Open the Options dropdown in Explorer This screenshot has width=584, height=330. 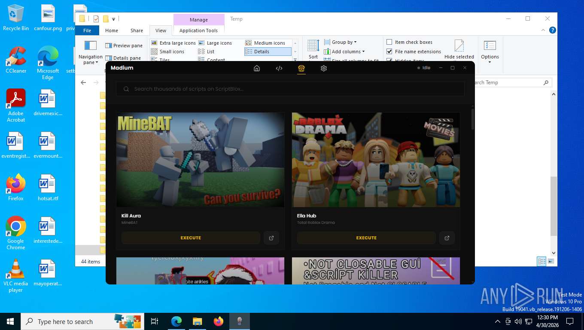coord(490,52)
